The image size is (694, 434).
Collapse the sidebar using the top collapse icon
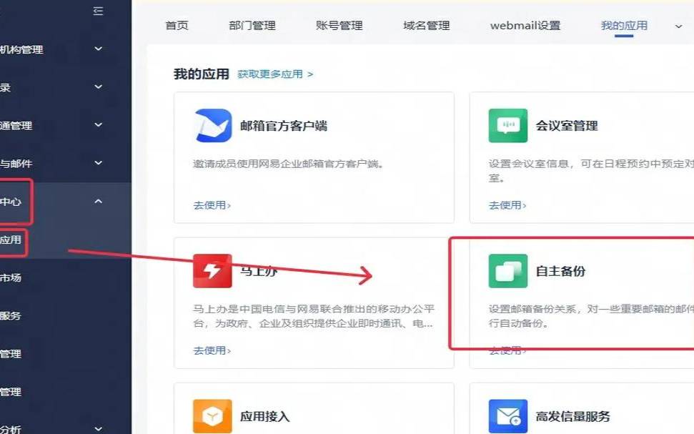pos(99,11)
